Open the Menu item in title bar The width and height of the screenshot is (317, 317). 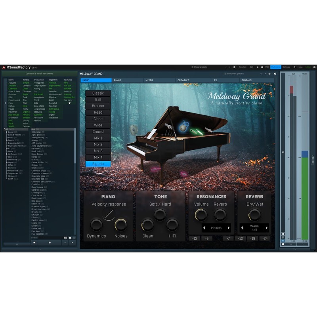[x=300, y=67]
